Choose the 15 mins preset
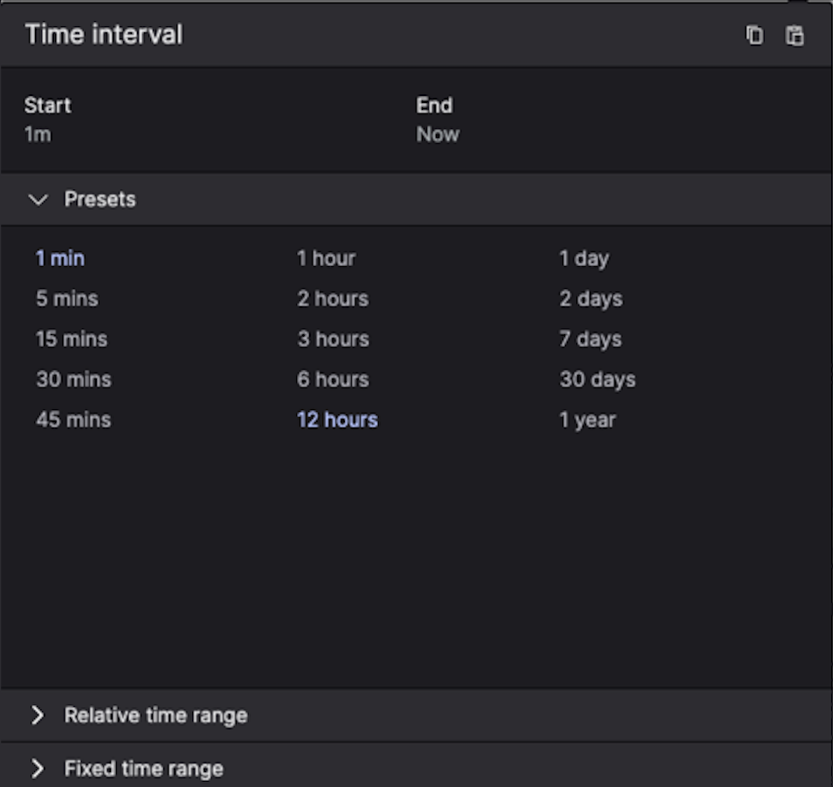 pyautogui.click(x=72, y=339)
